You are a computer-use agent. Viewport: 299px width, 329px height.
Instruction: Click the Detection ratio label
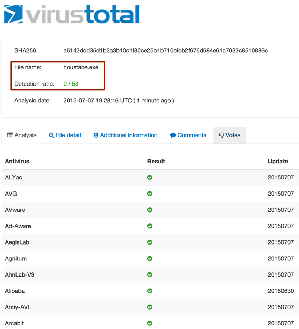tap(34, 84)
